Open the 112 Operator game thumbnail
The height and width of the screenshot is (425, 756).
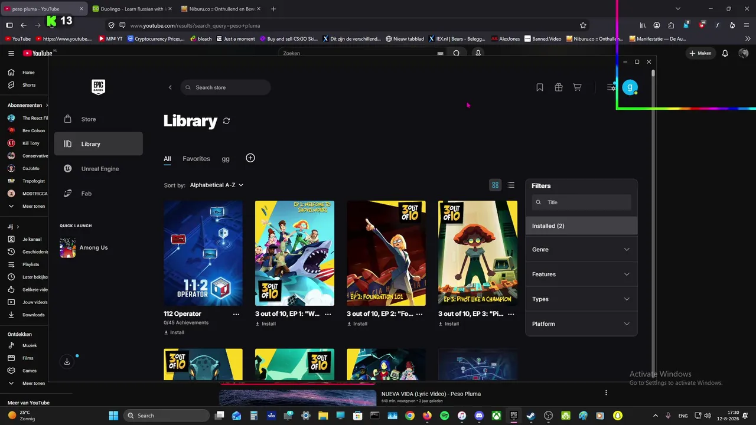coord(203,253)
